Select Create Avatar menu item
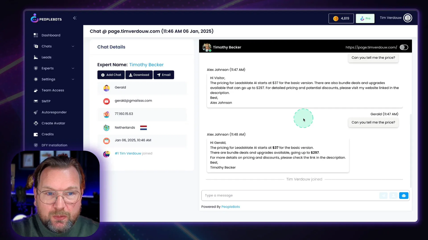This screenshot has height=240, width=428. coord(53,123)
